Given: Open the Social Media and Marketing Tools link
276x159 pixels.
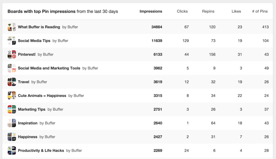Looking at the screenshot, I should (49, 68).
